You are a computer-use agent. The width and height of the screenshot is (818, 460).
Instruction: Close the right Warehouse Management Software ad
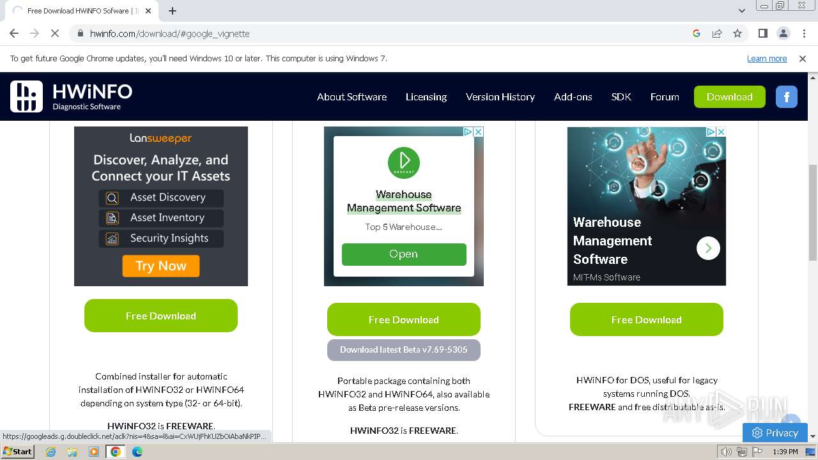(x=721, y=132)
